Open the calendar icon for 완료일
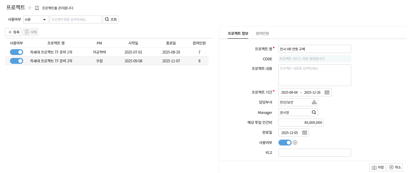 (305, 133)
